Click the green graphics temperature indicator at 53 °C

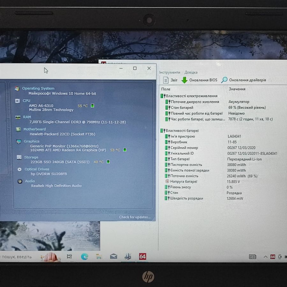click(125, 150)
